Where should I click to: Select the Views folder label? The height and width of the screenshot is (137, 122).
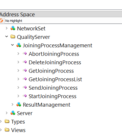(x=18, y=130)
